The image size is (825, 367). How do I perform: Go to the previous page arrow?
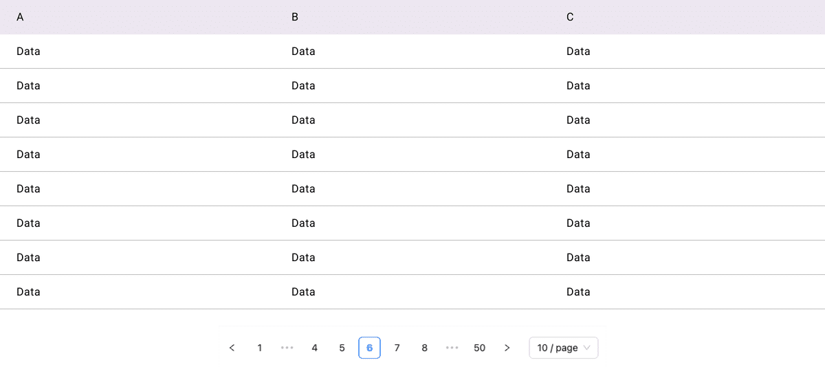coord(232,348)
